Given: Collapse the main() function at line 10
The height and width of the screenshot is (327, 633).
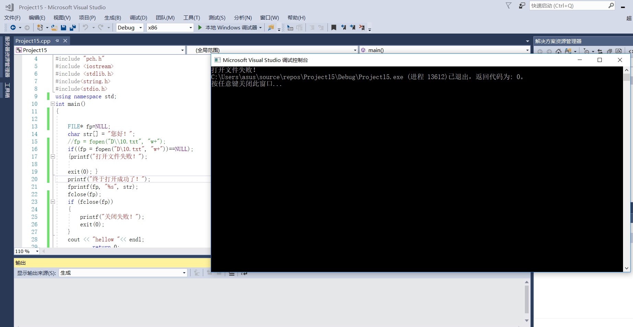Looking at the screenshot, I should (53, 104).
